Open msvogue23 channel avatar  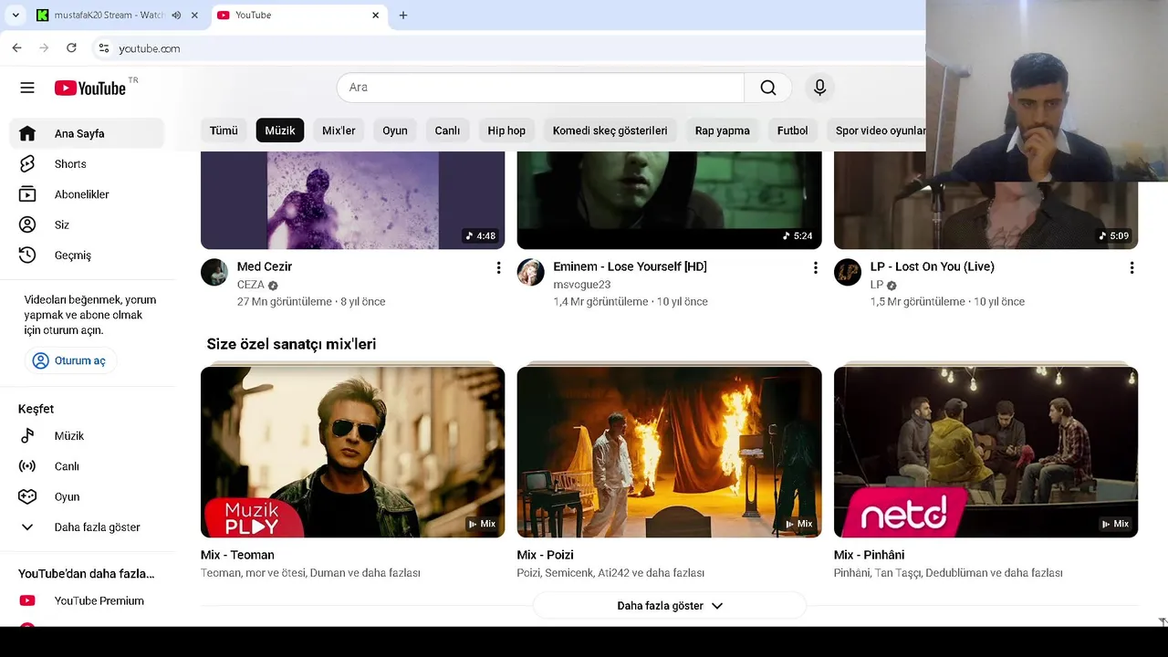[530, 272]
